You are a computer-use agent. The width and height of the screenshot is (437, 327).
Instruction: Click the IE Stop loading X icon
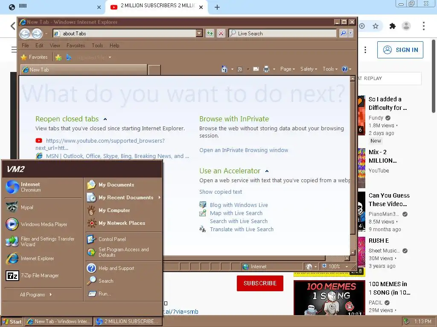pyautogui.click(x=221, y=33)
